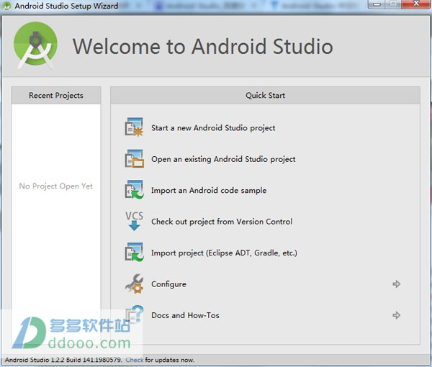The height and width of the screenshot is (367, 432).
Task: Expand the Configure arrow on the right
Action: point(397,284)
